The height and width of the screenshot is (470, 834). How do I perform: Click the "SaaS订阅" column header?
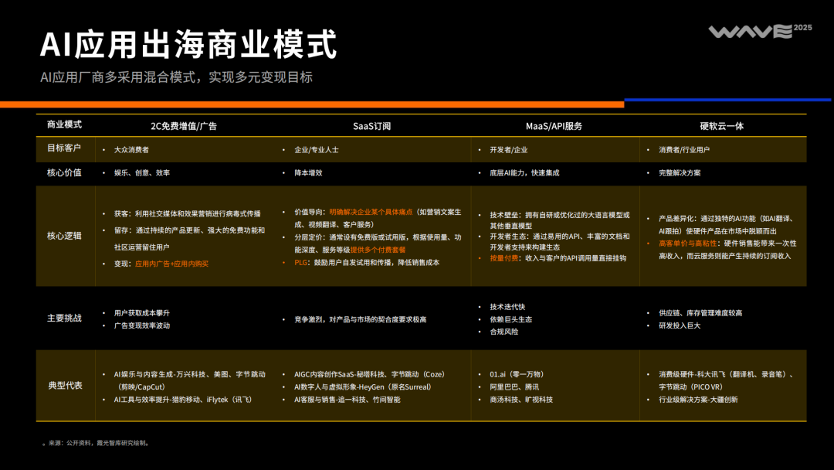pos(371,126)
